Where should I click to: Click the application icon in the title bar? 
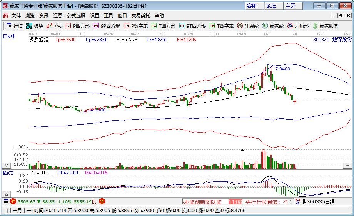point(5,6)
